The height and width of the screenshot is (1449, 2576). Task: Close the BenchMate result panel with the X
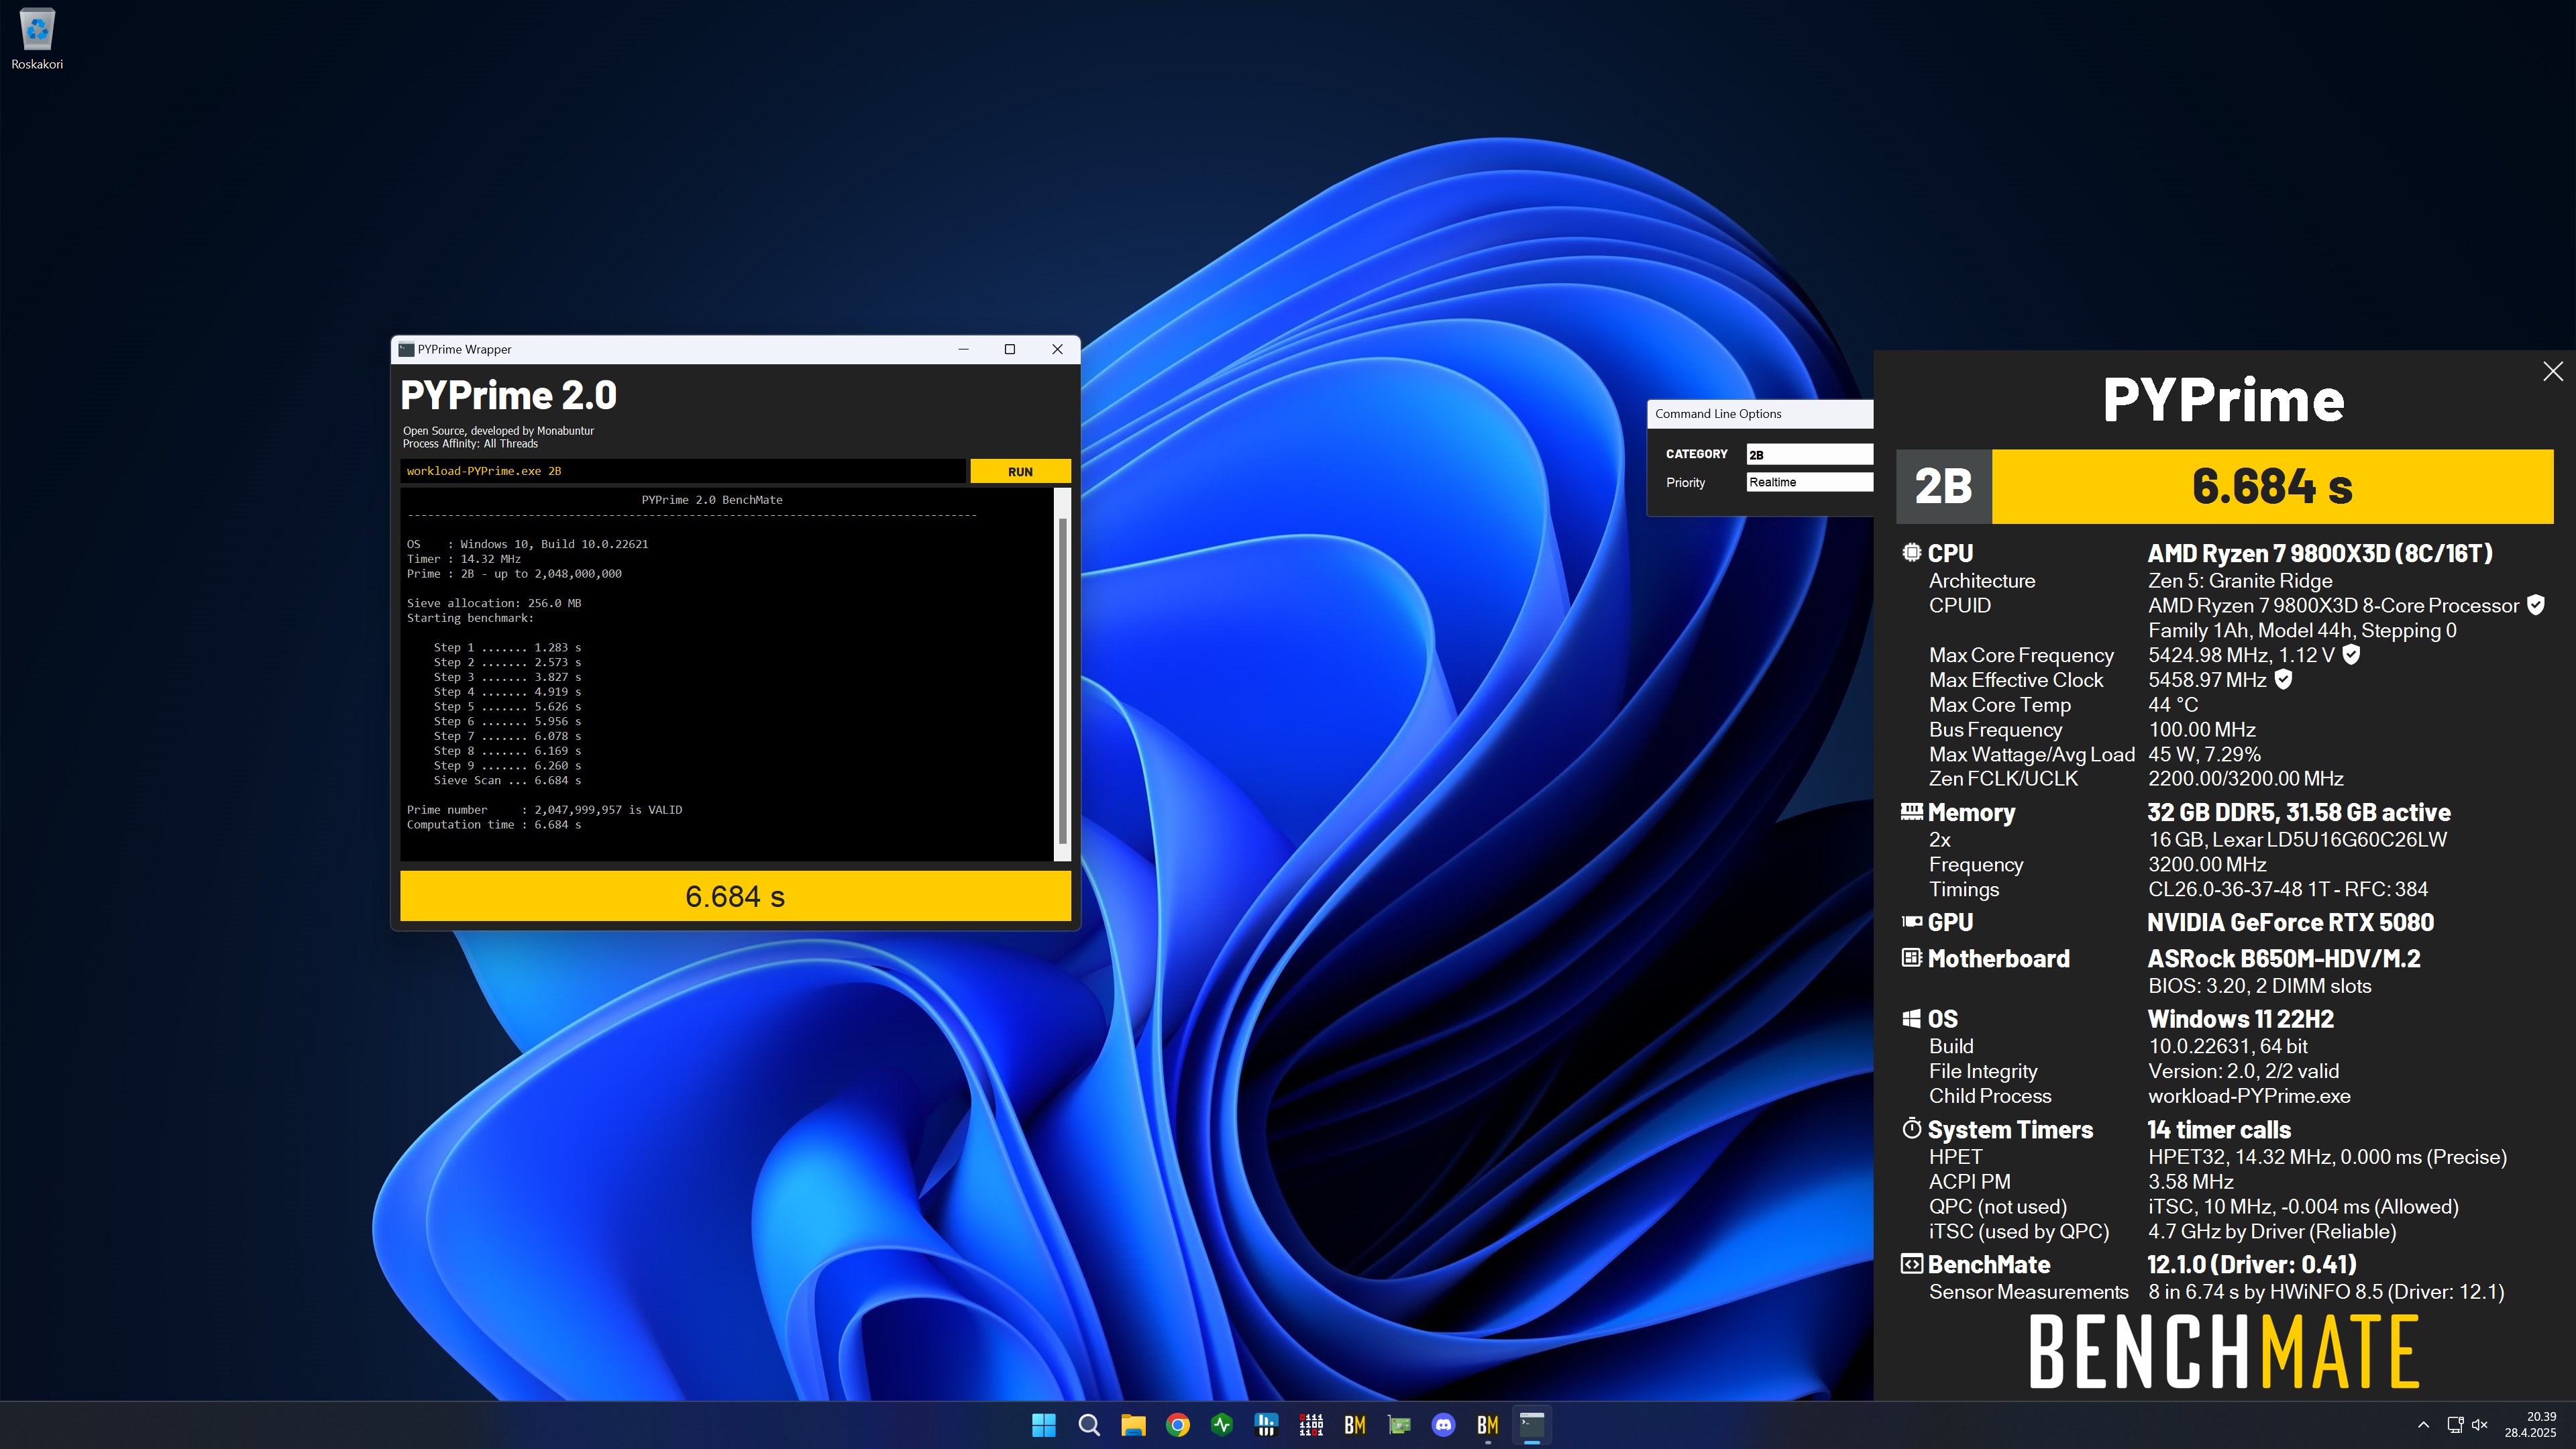2553,371
